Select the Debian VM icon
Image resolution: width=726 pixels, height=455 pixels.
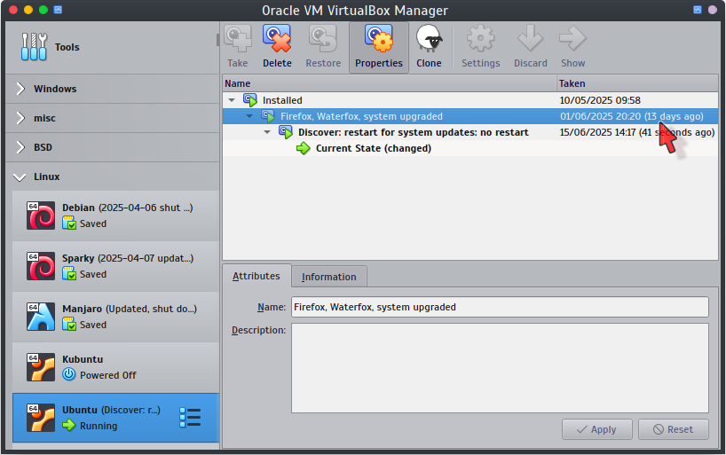tap(41, 216)
